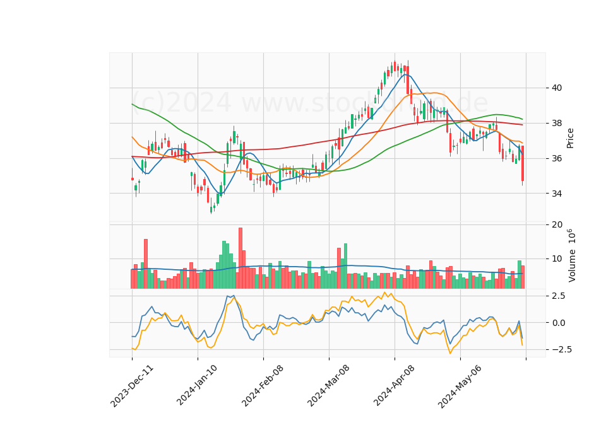This screenshot has height=435, width=606.
Task: Click the 20 tick on volume axis
Action: click(x=557, y=224)
